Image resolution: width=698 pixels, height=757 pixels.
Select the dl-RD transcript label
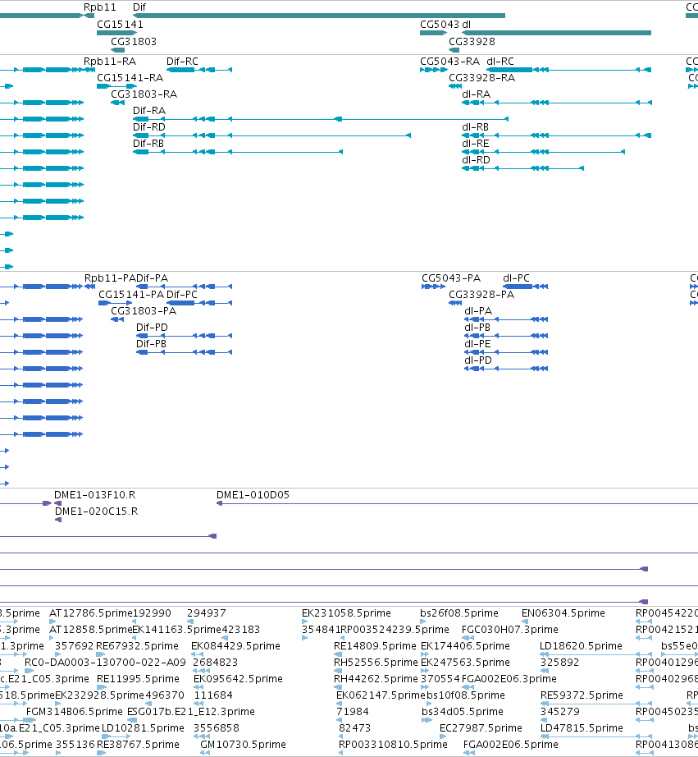tap(476, 160)
